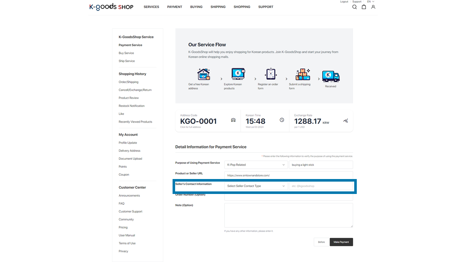Open Order/Shipping in the sidebar
The width and height of the screenshot is (466, 262).
tap(129, 82)
